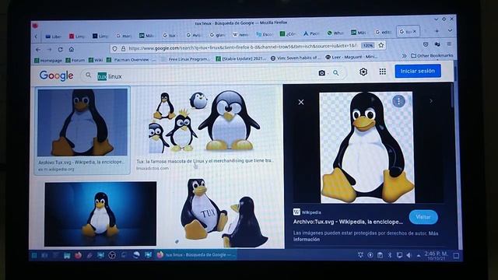The height and width of the screenshot is (280, 498).
Task: Switch to the Wikipedia W tab
Action: 240,34
